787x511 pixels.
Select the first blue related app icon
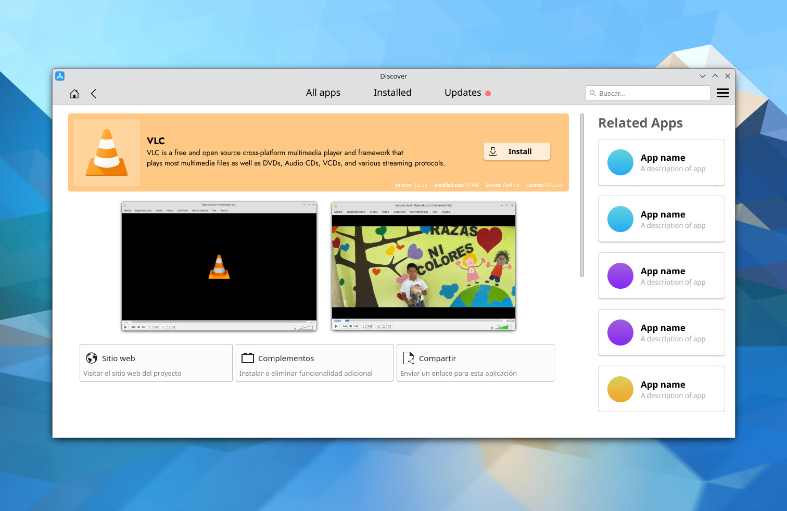[x=620, y=162]
